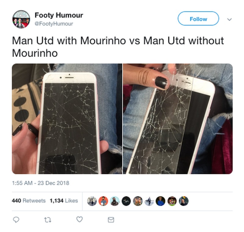View the 440 Retweets list
The image size is (244, 232).
pyautogui.click(x=29, y=201)
